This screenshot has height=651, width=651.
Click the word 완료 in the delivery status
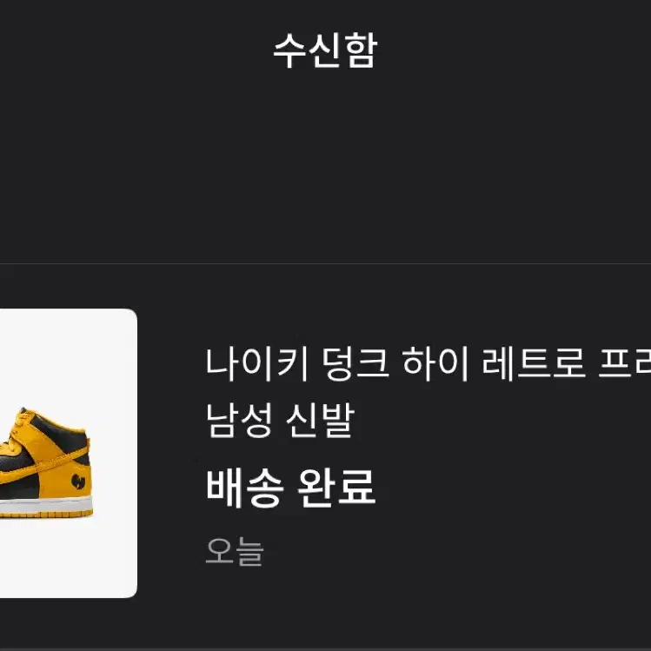(336, 488)
